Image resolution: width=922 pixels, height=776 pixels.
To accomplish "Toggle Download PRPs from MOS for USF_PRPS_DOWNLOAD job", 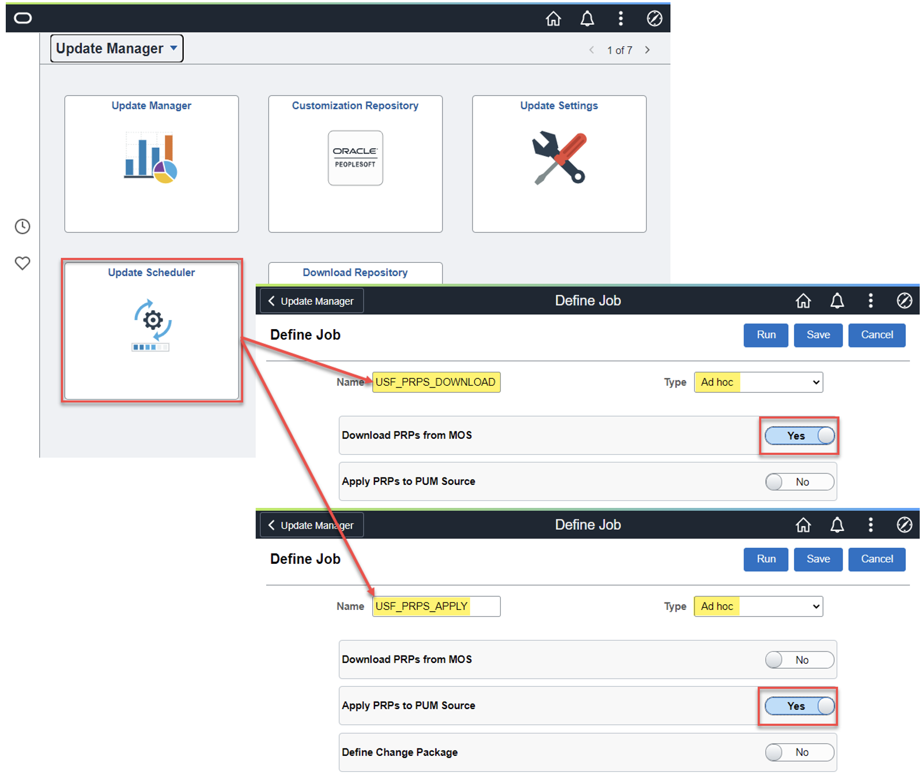I will (x=800, y=436).
